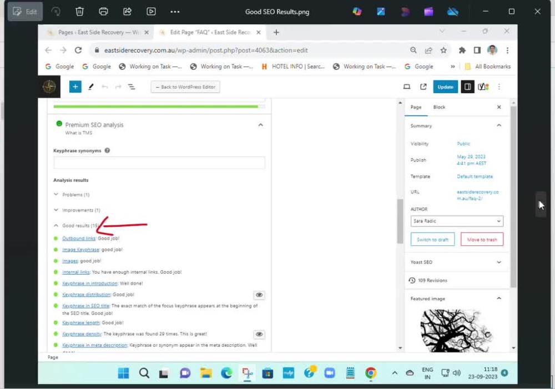Expand more bookmarks with the double chevron
Image resolution: width=555 pixels, height=389 pixels.
pyautogui.click(x=452, y=67)
